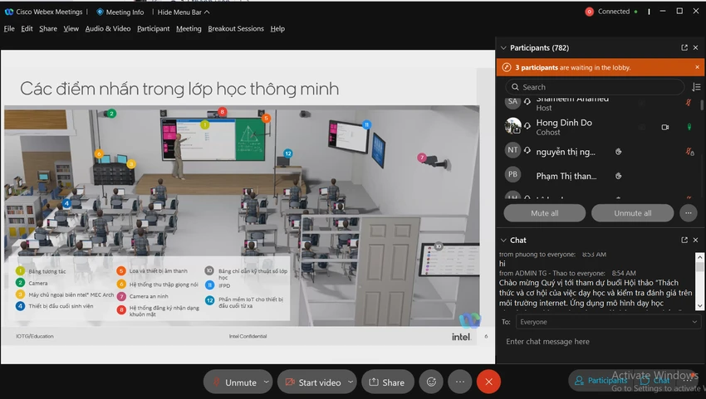Toggle the Participants panel button
This screenshot has height=399, width=706.
601,381
